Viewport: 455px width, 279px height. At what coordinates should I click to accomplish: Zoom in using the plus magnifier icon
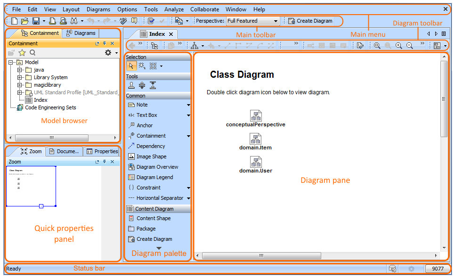pyautogui.click(x=398, y=46)
